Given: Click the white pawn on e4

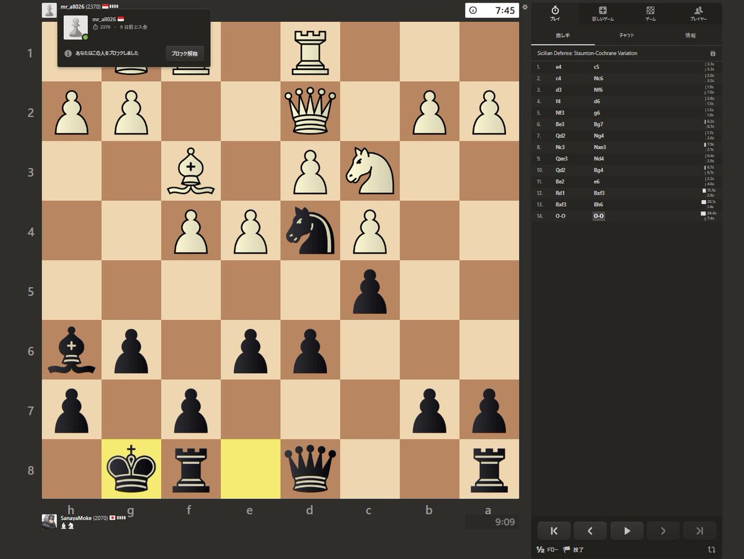Looking at the screenshot, I should click(x=250, y=231).
